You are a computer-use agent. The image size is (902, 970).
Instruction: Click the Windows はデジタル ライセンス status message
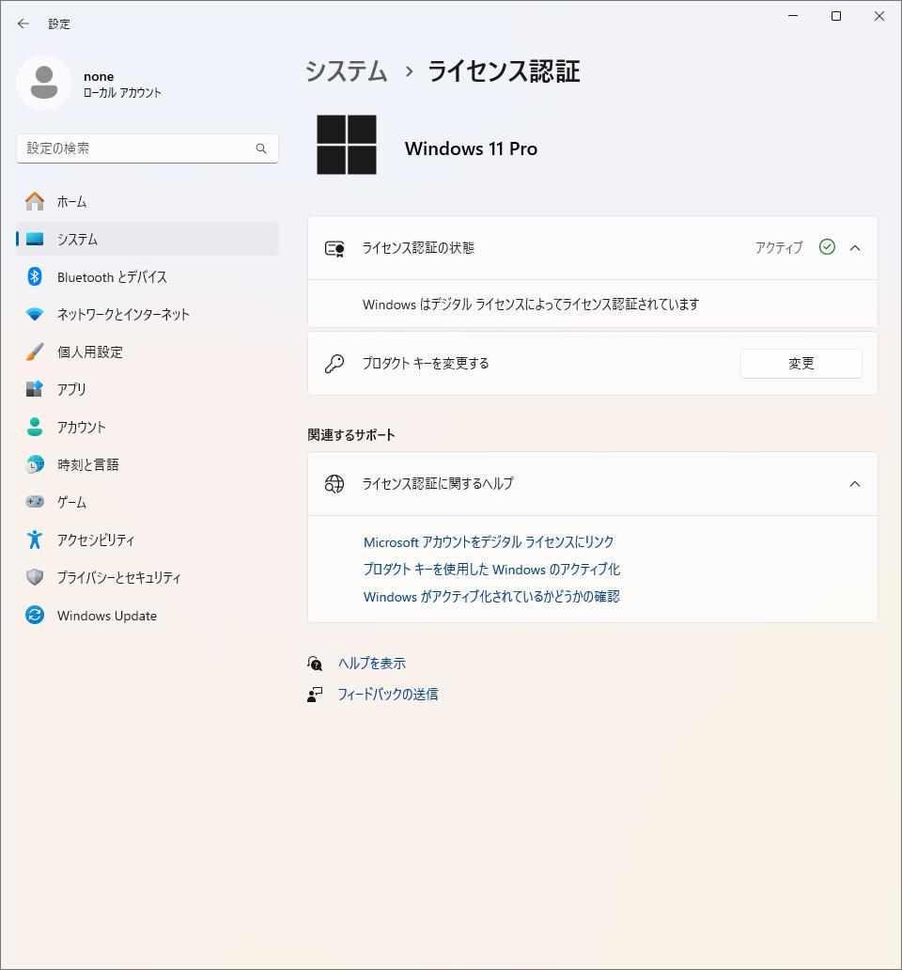click(x=531, y=305)
